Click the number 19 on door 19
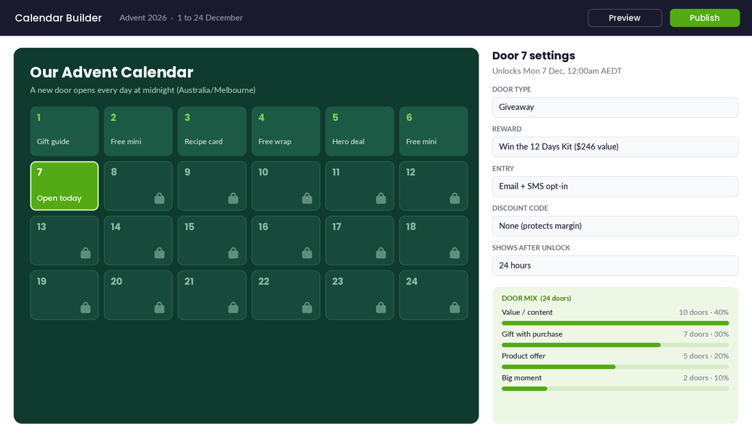 [42, 281]
